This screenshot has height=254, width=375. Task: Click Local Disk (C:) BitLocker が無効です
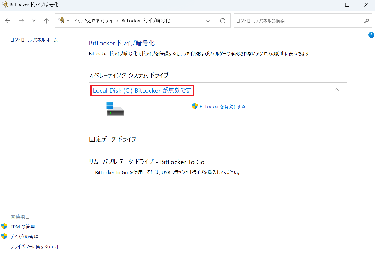[x=142, y=91]
